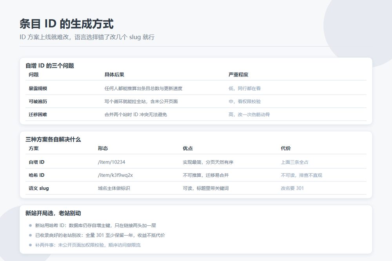Click the example path '/item/10234'
392x261 pixels.
tap(111, 162)
